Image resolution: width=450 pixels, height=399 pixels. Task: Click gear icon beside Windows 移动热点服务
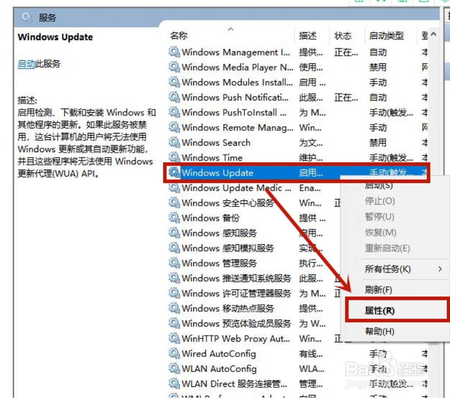[174, 308]
